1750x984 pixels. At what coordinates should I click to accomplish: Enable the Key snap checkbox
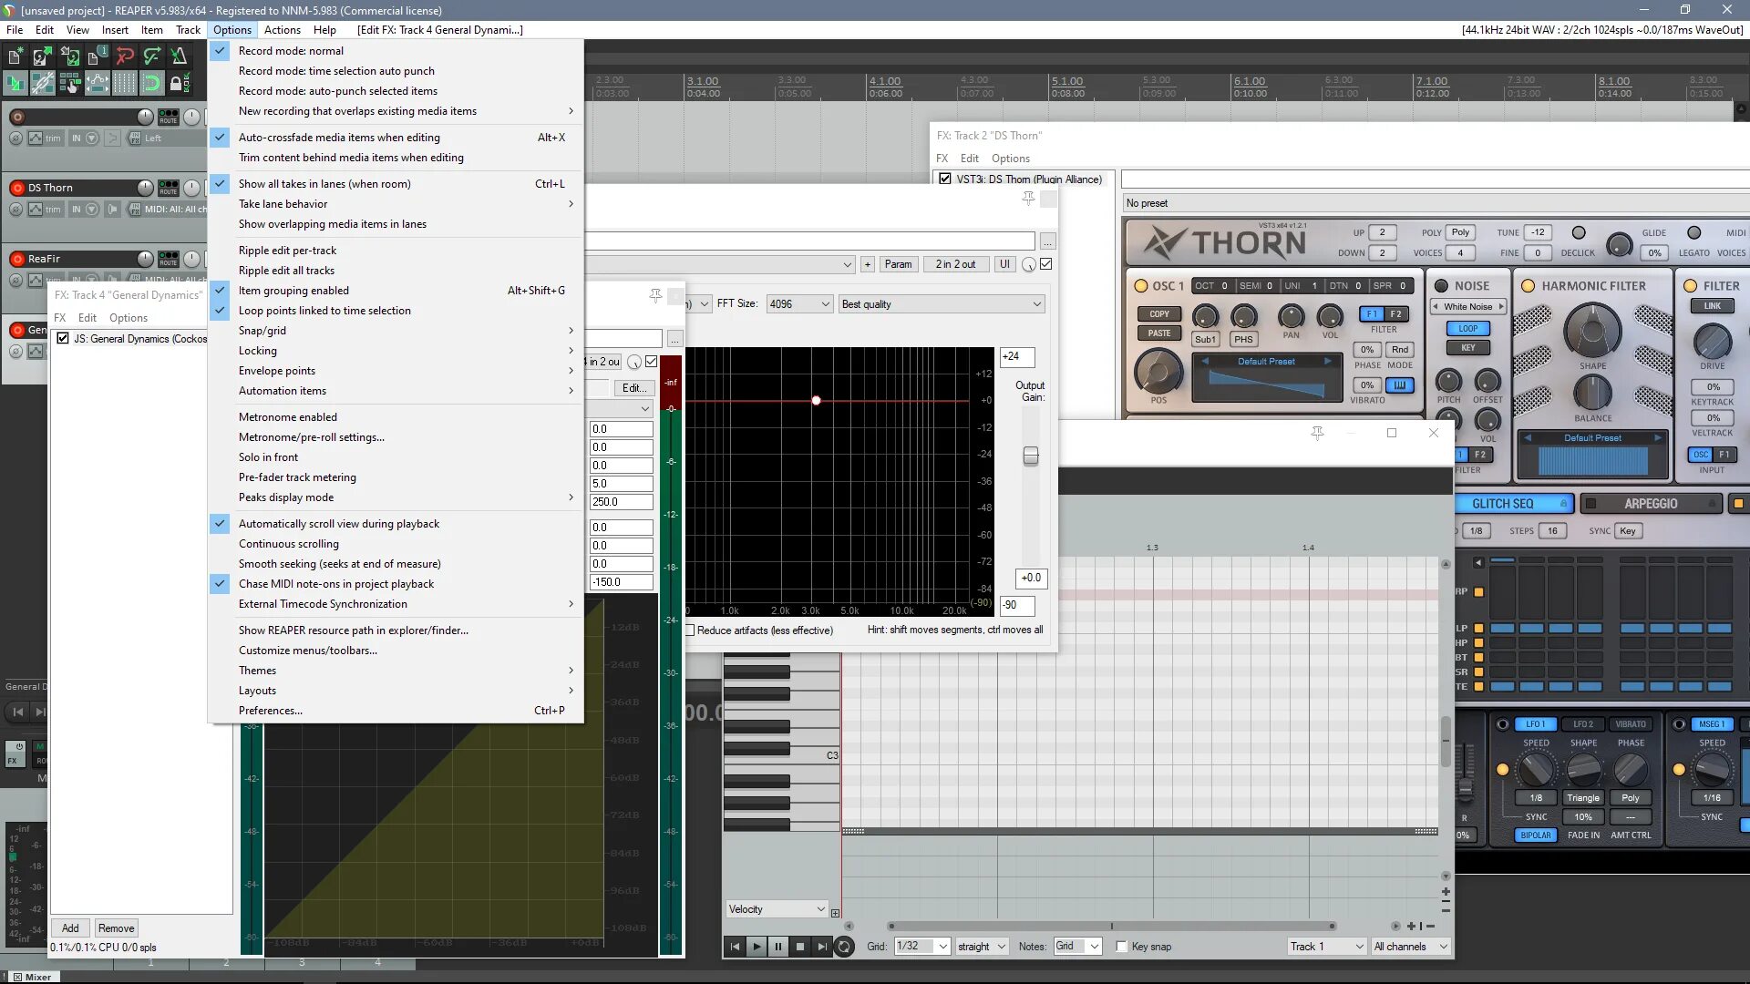coord(1122,947)
